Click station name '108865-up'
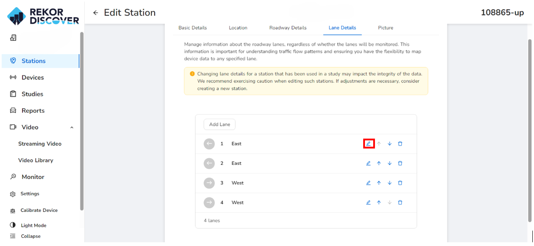Viewport: 534px width, 246px height. (x=502, y=12)
